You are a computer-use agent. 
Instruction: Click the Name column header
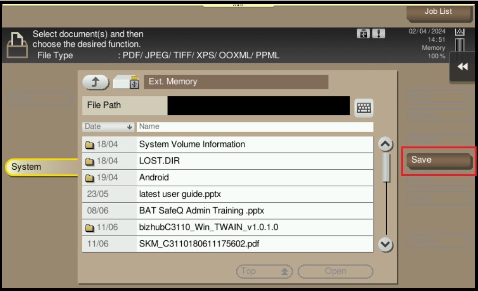pos(255,127)
